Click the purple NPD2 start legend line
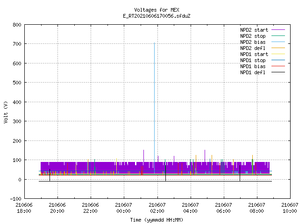 tap(278, 30)
